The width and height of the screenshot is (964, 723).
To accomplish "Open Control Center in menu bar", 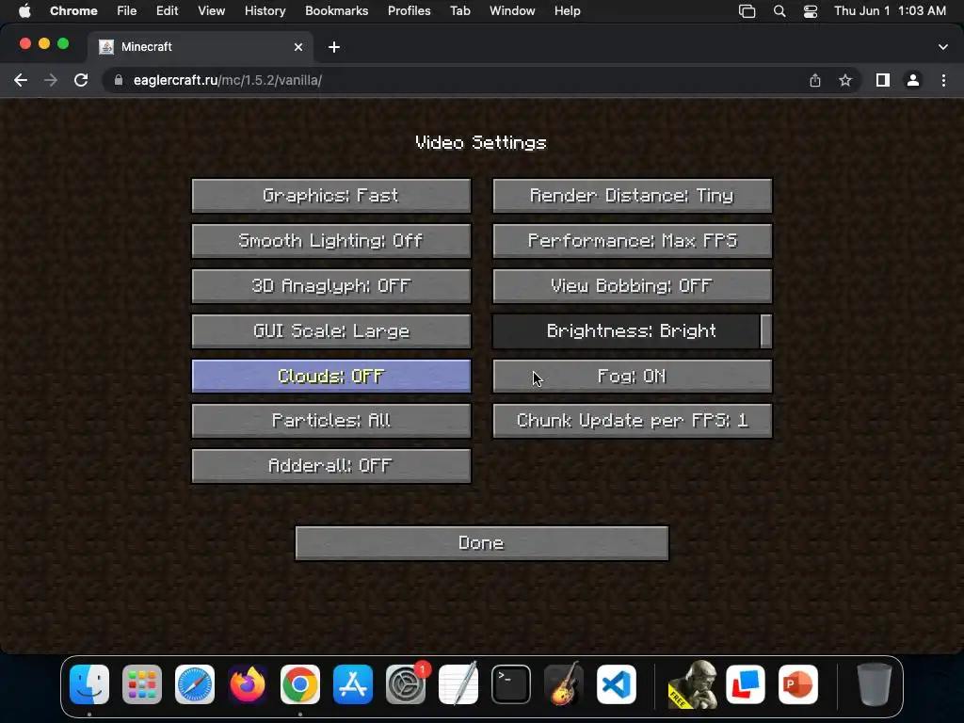I will (811, 11).
